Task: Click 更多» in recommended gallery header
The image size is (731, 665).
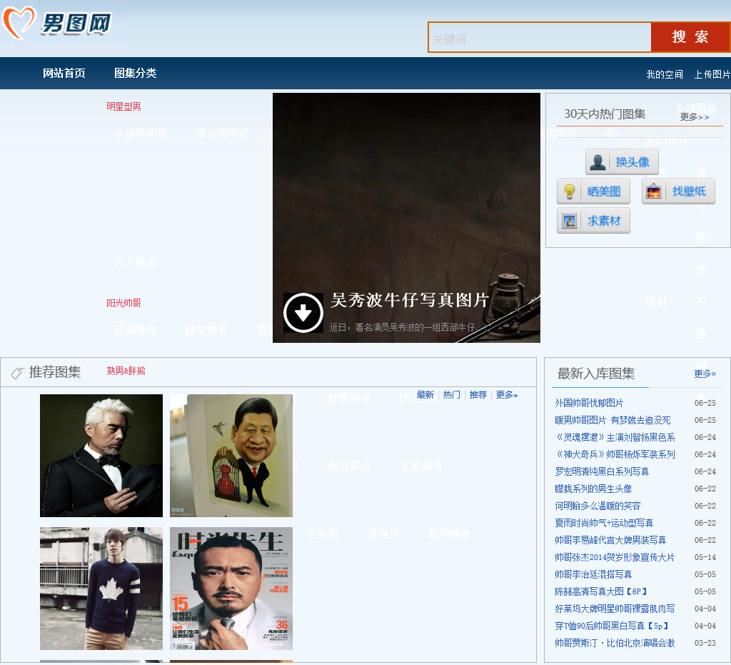Action: tap(507, 395)
